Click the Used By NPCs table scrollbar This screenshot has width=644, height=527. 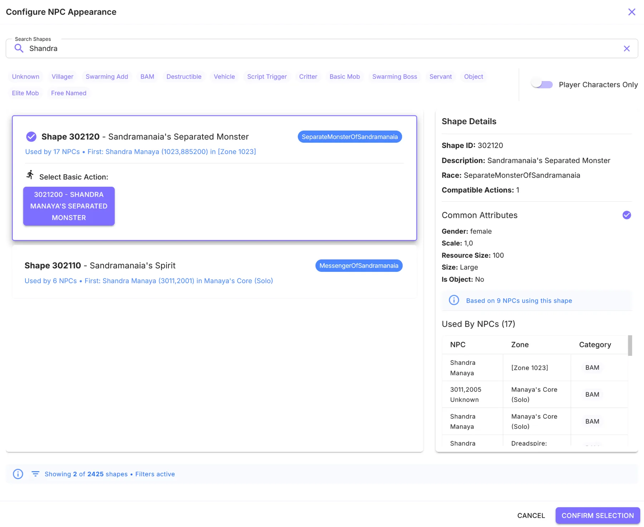click(x=630, y=346)
